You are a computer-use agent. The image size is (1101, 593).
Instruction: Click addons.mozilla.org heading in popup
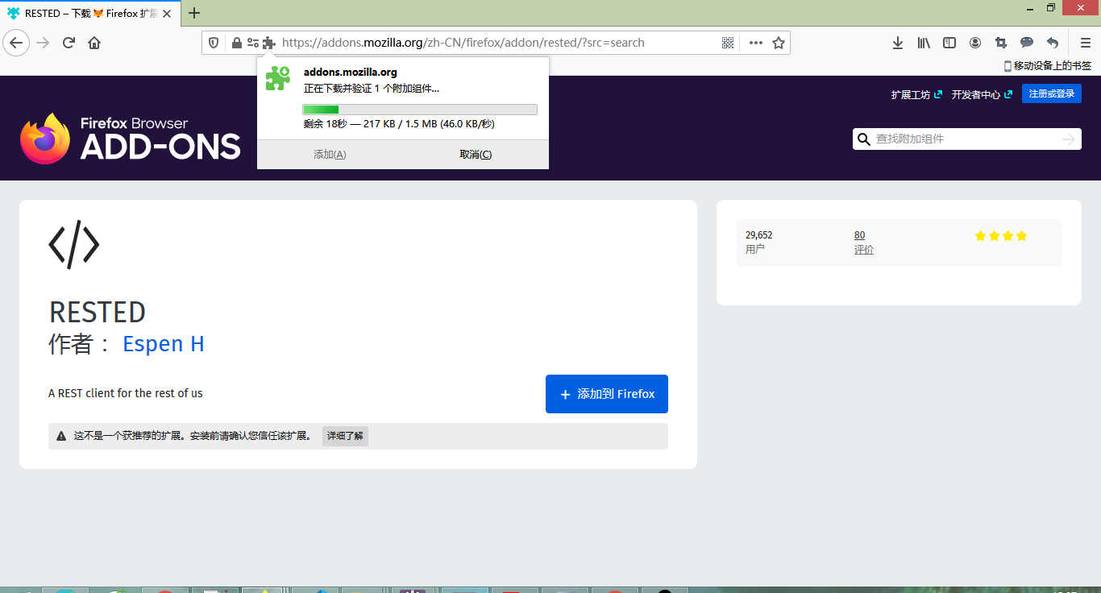click(x=351, y=73)
